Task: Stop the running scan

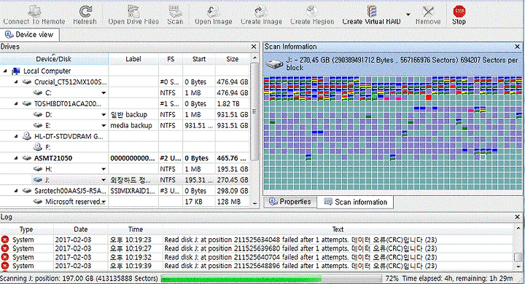Action: (459, 15)
